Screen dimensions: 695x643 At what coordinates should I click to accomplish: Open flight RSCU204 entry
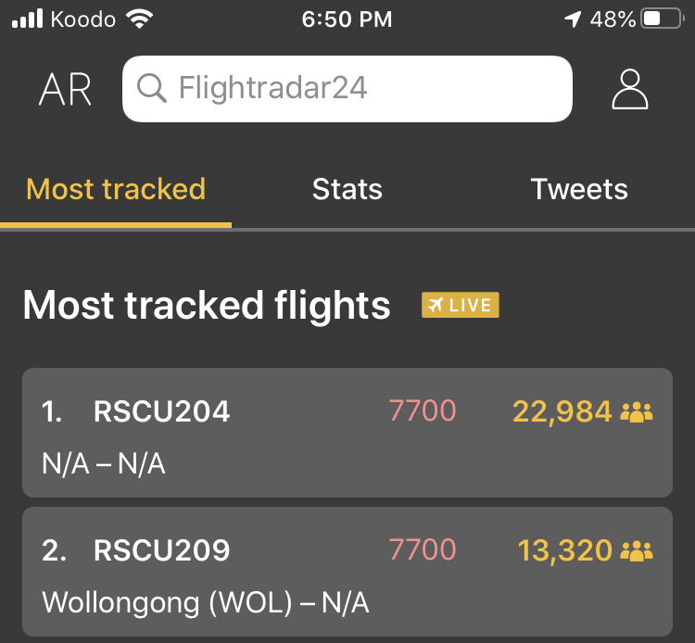point(161,411)
